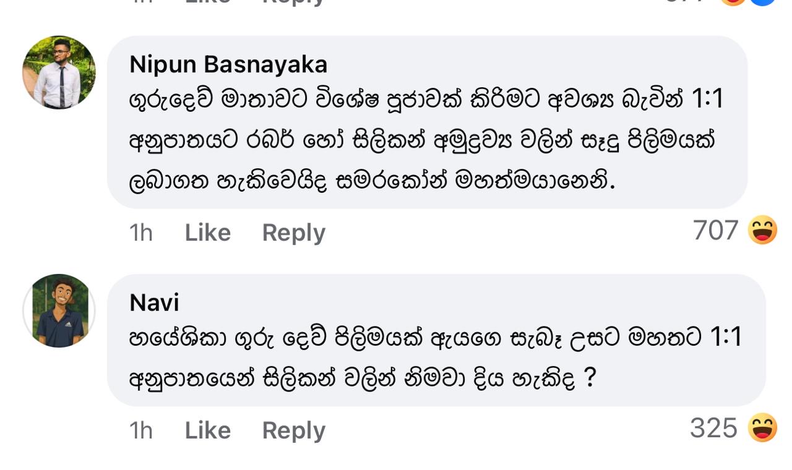The height and width of the screenshot is (470, 792).
Task: Select Navi's comment text bubble
Action: coord(436,340)
